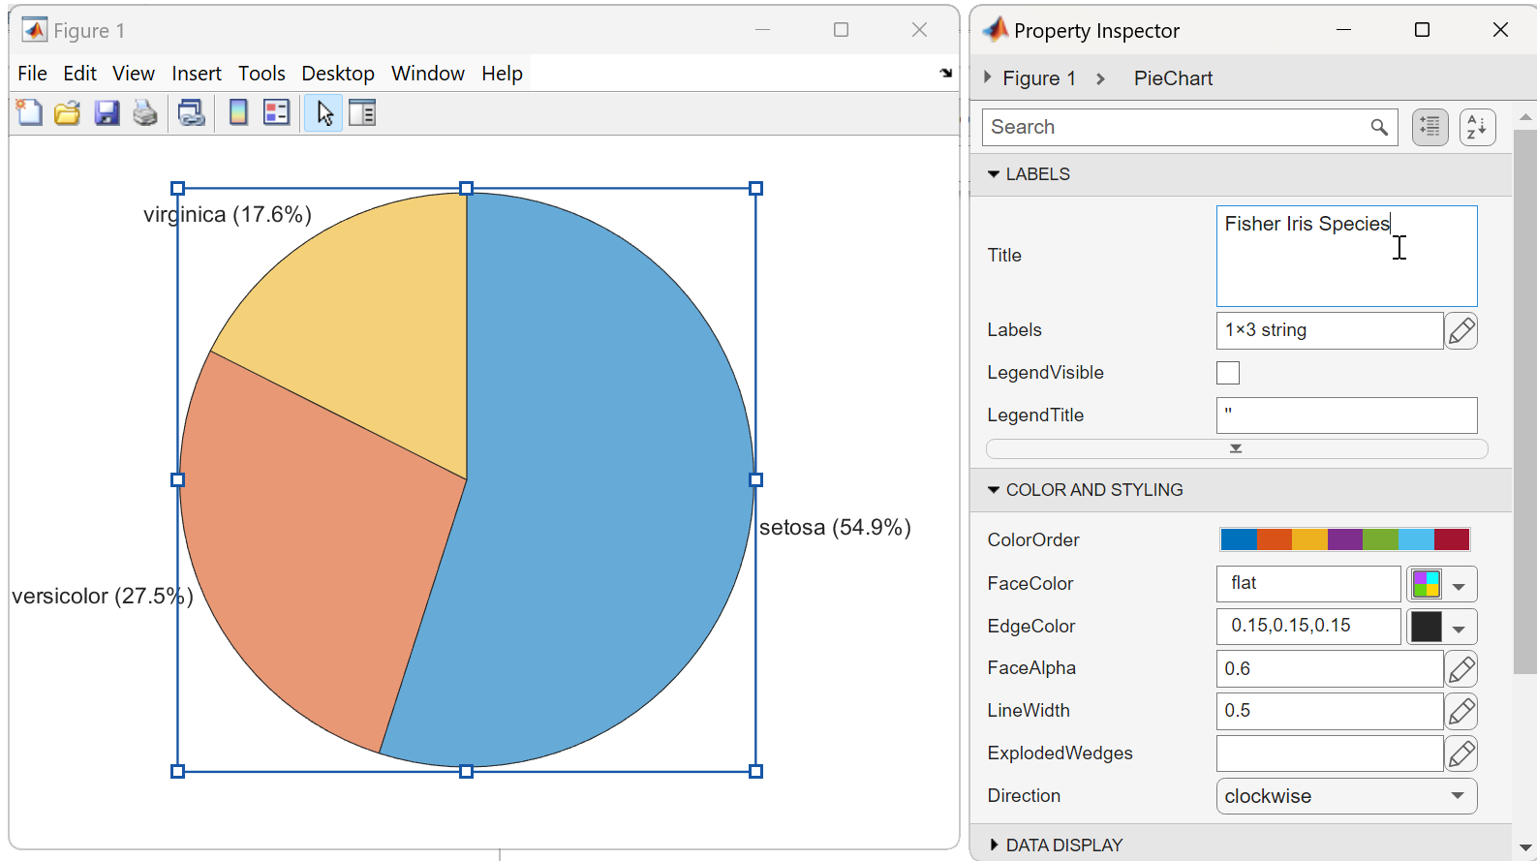1537x861 pixels.
Task: Switch to grouped property view button
Action: (x=1429, y=127)
